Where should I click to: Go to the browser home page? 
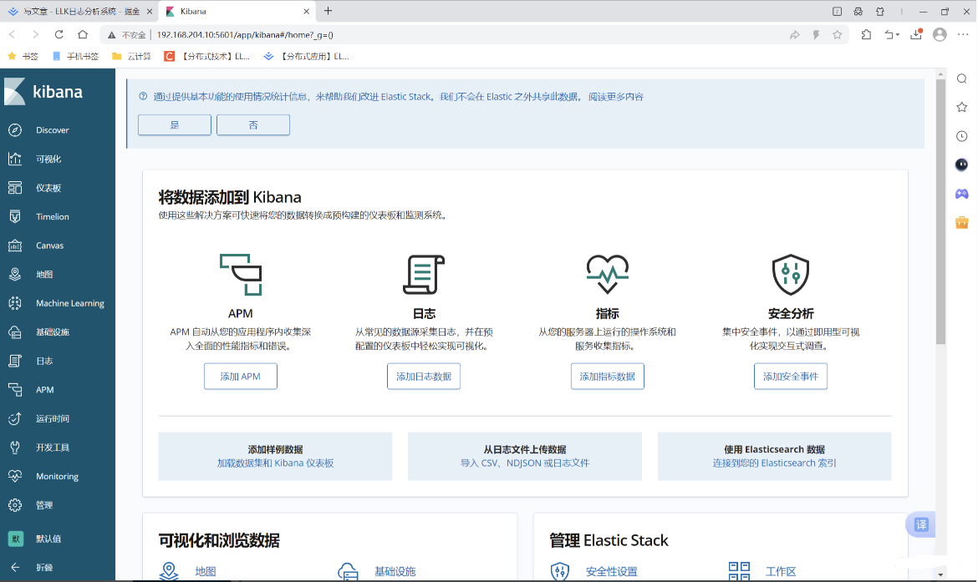82,35
